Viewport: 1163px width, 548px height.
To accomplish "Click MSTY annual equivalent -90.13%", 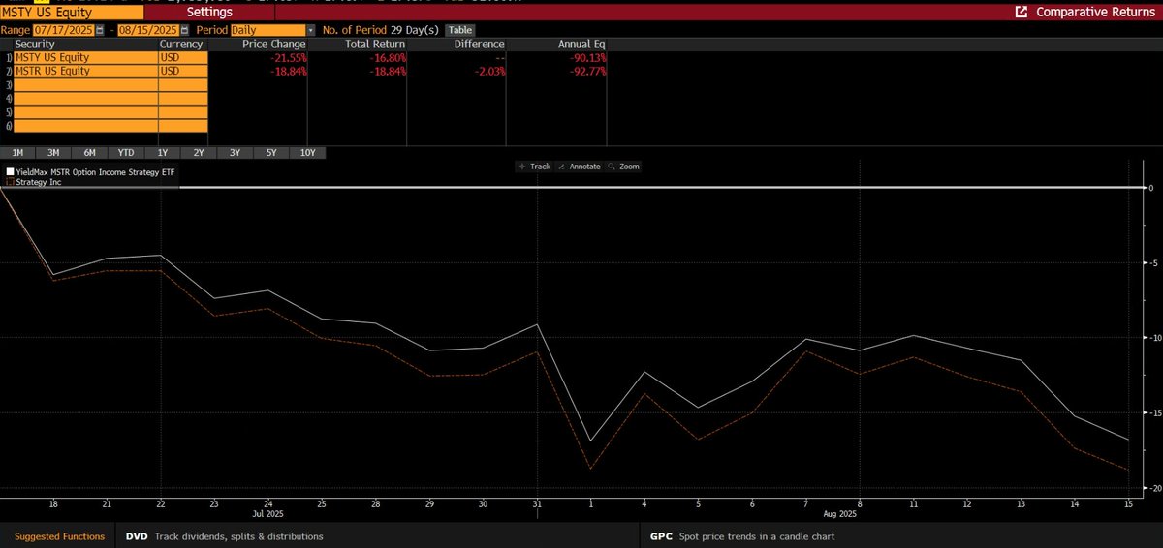I will click(x=585, y=57).
